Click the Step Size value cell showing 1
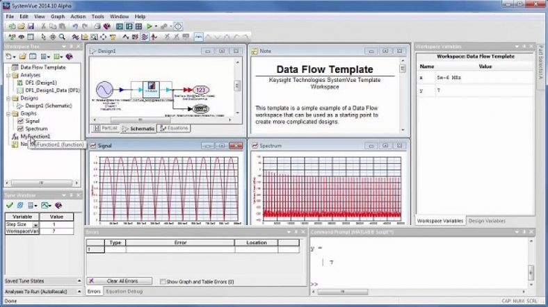Image resolution: width=548 pixels, height=307 pixels. click(x=56, y=224)
